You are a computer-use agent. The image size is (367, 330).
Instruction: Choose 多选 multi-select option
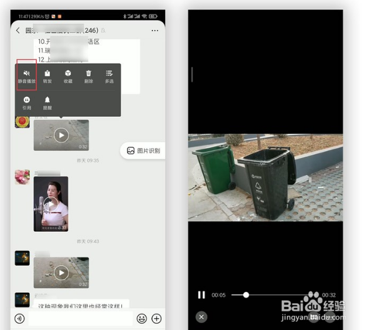click(x=109, y=76)
